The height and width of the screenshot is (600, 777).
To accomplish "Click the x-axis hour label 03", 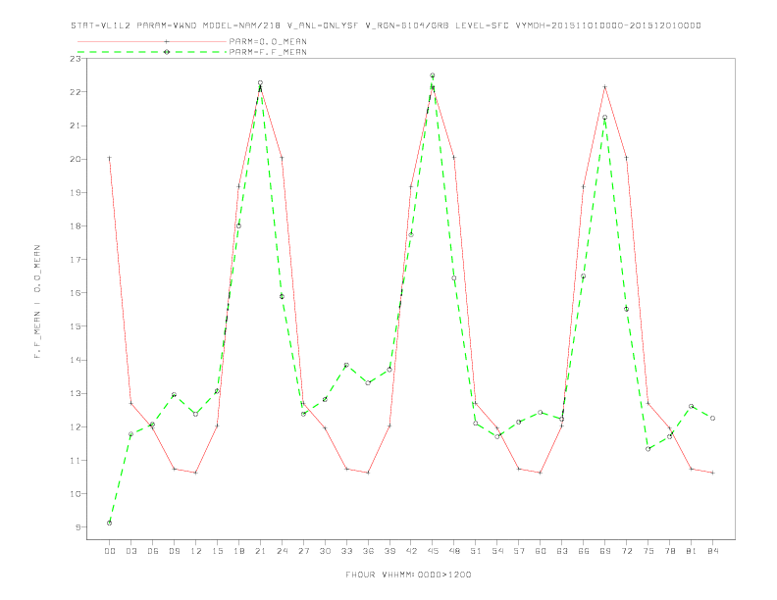I will coord(130,551).
